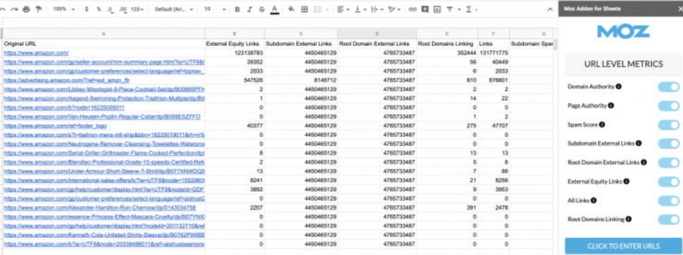683x255 pixels.
Task: Toggle the Root Domains Linking switch
Action: coord(668,219)
